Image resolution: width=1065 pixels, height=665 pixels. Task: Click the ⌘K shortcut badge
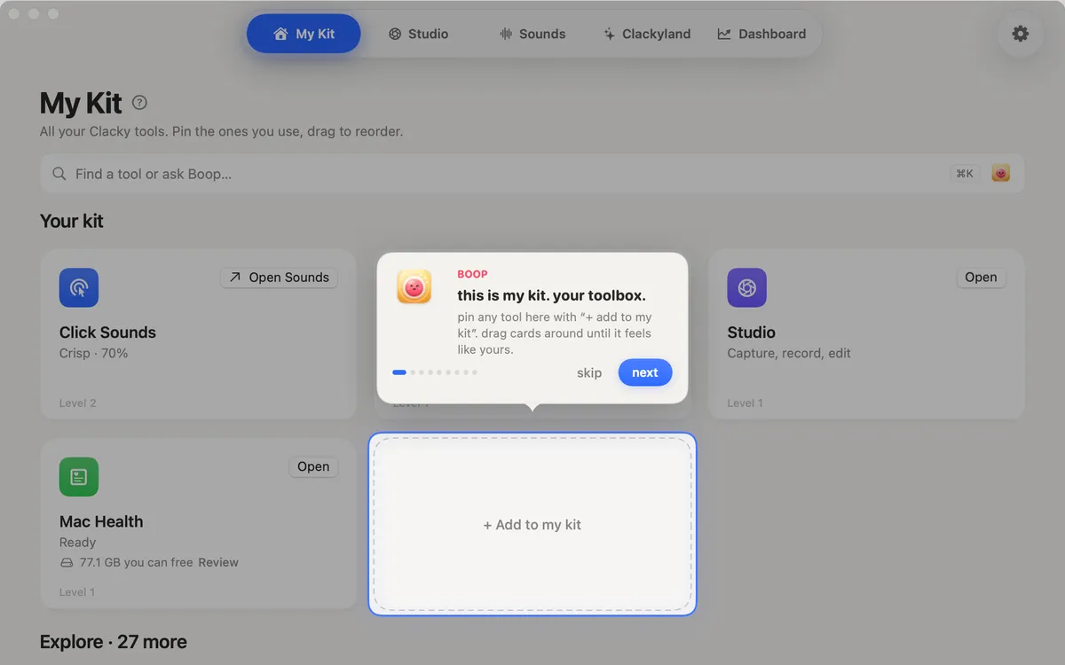click(x=965, y=174)
